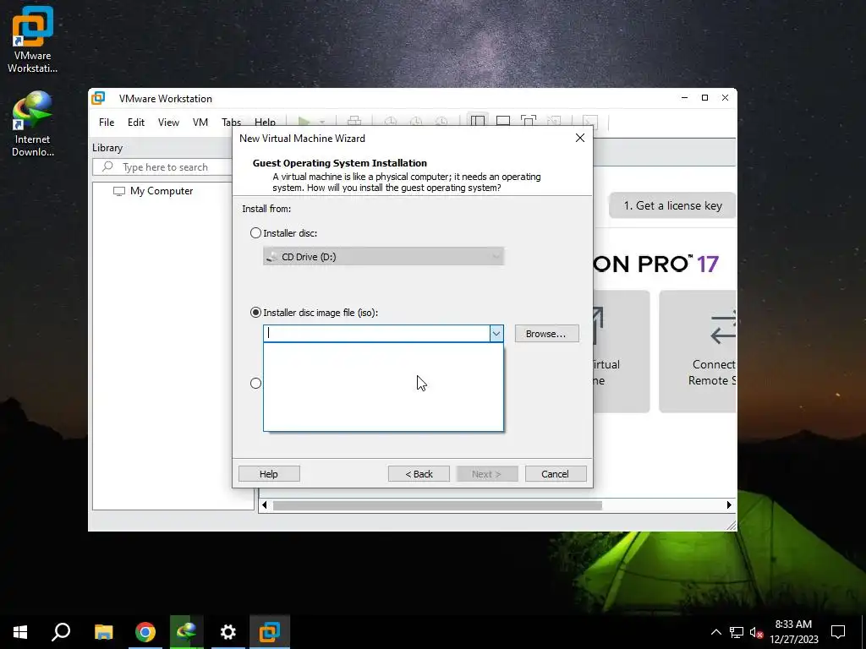Collapse the iso path dropdown arrow
866x649 pixels.
click(496, 333)
